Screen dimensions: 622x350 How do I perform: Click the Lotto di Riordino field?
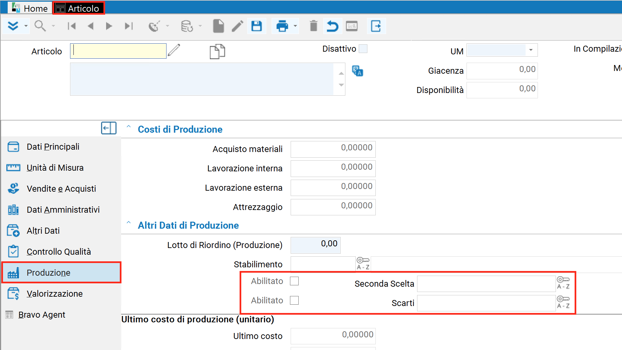click(x=316, y=245)
